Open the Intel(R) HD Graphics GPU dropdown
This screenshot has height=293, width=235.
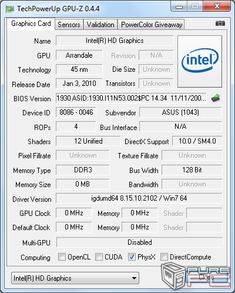[x=75, y=278]
